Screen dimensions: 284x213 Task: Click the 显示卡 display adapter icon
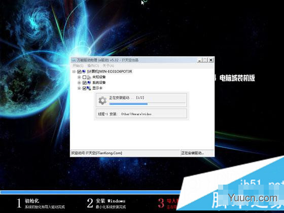click(x=89, y=88)
